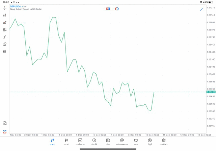The height and width of the screenshot is (151, 216).
Task: Open the H4 timeframe selector
Action: (x=4, y=52)
